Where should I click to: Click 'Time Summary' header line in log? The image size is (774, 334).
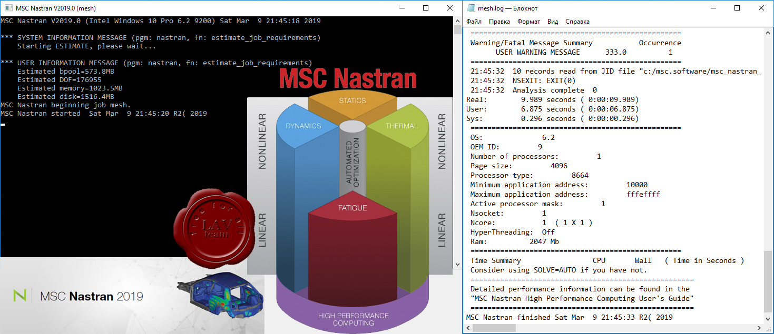[608, 260]
